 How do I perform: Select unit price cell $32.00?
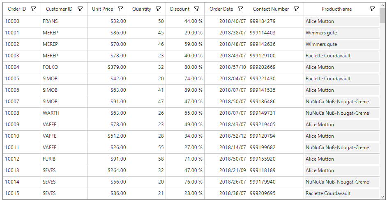[x=108, y=21]
